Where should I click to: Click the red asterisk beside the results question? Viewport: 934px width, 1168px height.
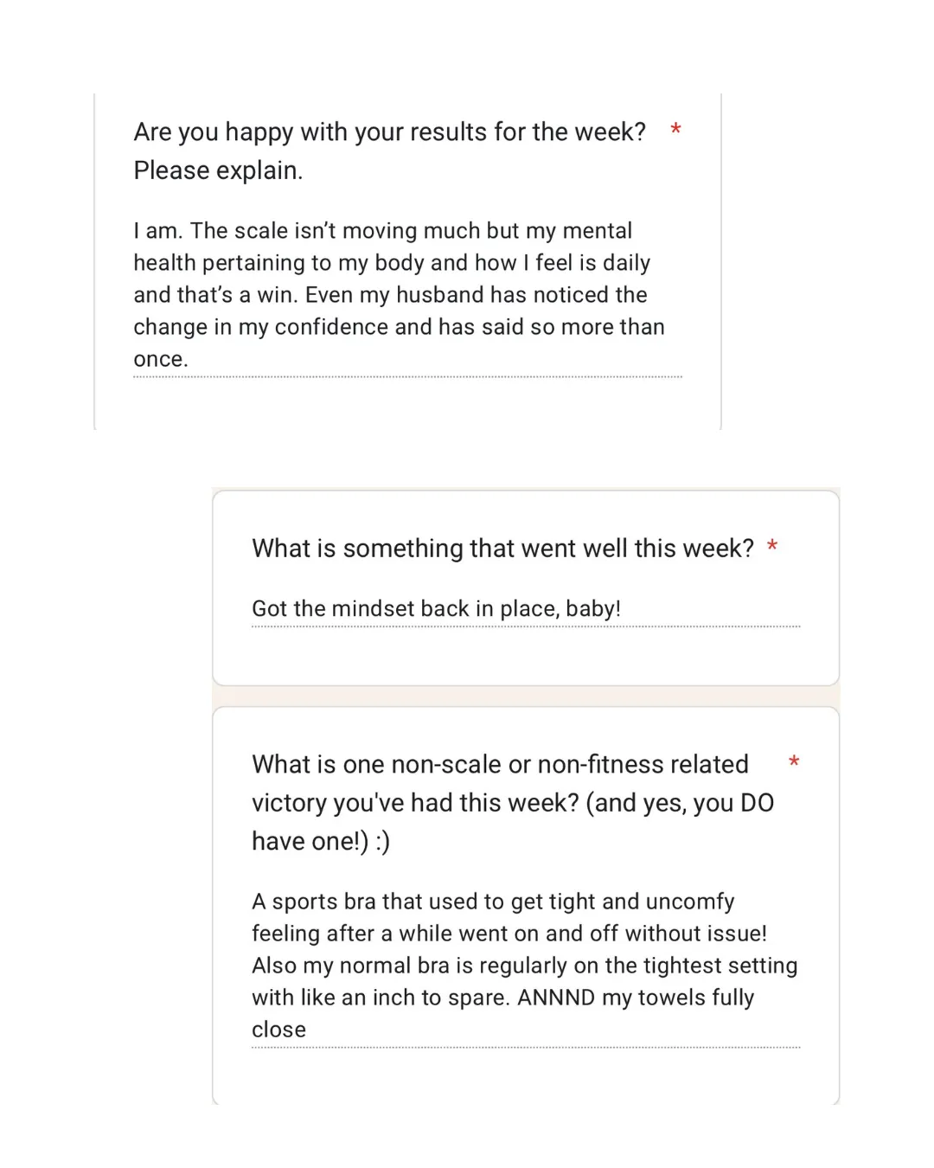[675, 130]
